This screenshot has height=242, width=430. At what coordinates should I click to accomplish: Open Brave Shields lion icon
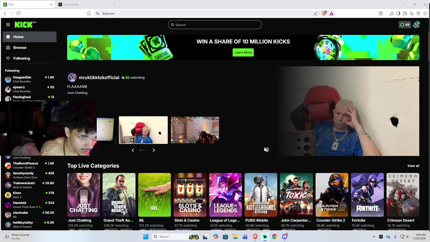(x=324, y=13)
